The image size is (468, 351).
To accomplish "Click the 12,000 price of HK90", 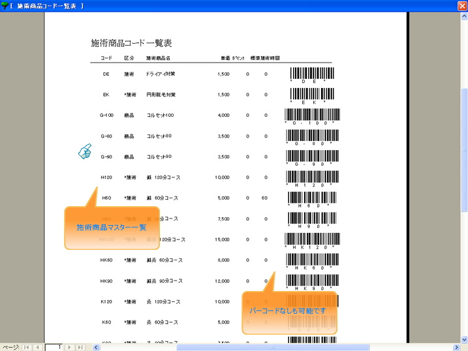I will point(222,281).
